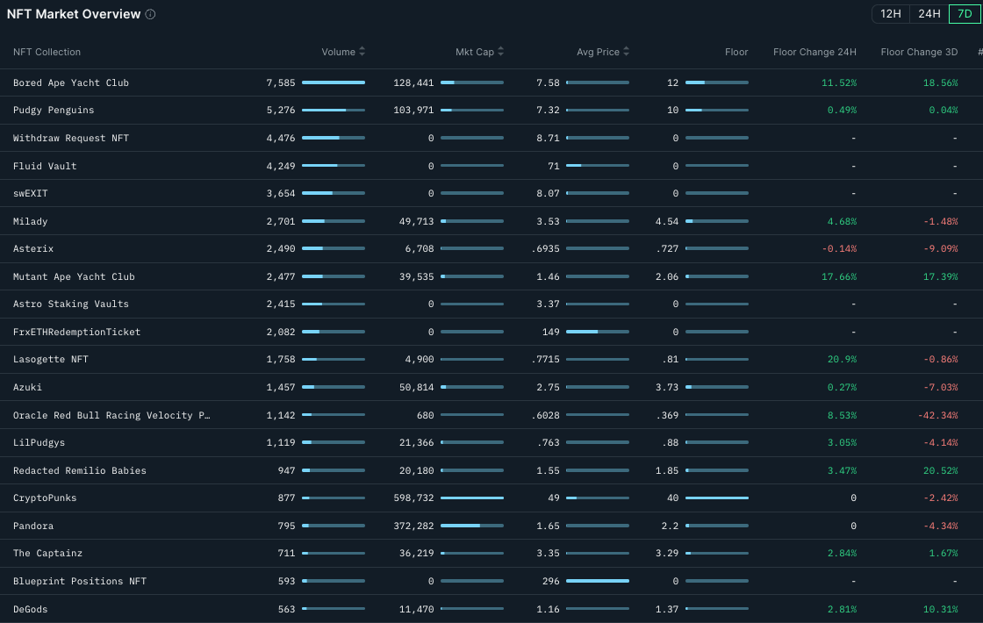Select the 7D timeframe
Screen dimensions: 983x623
[965, 14]
